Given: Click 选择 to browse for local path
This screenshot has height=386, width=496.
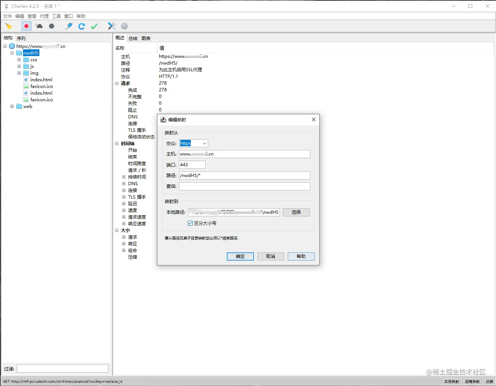Looking at the screenshot, I should pyautogui.click(x=296, y=212).
